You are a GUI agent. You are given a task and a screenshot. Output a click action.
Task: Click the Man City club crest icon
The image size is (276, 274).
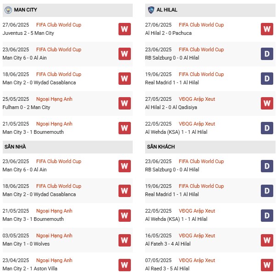coord(8,10)
